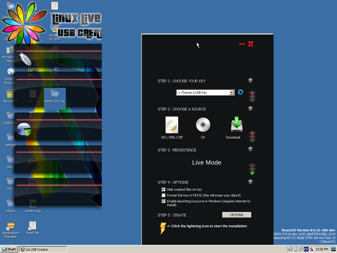This screenshot has width=337, height=253.
Task: Open zdoom-2.8.1.zip on desktop
Action: 54,97
